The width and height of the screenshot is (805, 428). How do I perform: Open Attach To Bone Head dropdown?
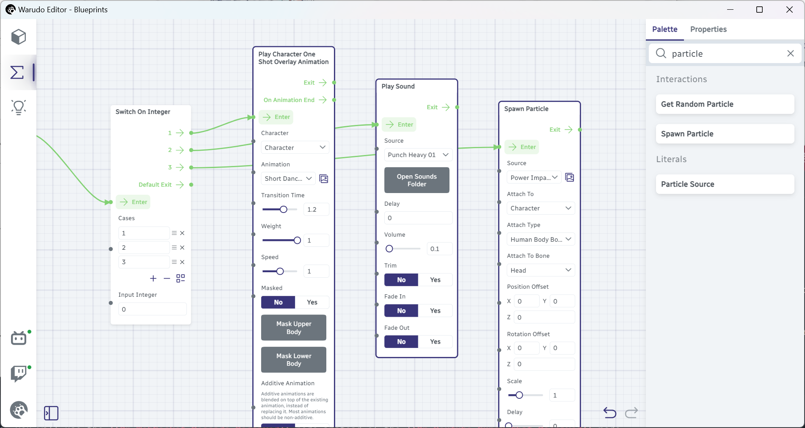pyautogui.click(x=541, y=270)
